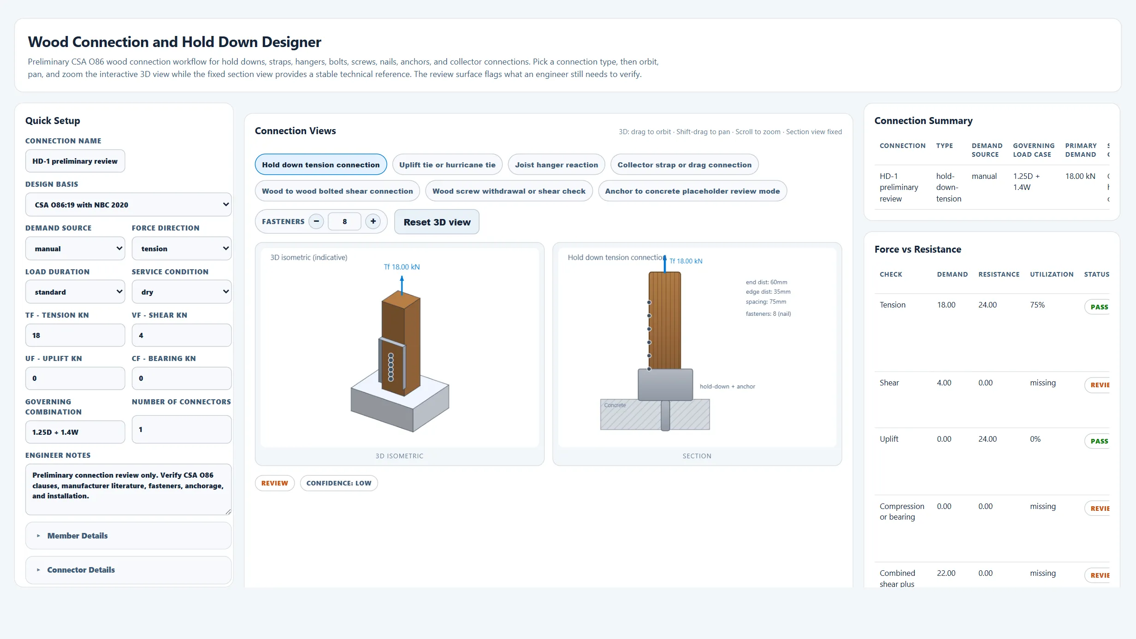
Task: Click the 'spacing: 75mm' annotation
Action: (766, 302)
